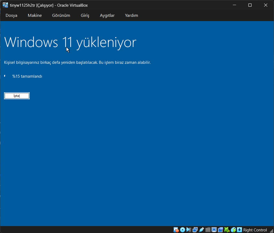This screenshot has width=274, height=233.
Task: Click the VirtualBox icon in the title bar
Action: point(5,5)
